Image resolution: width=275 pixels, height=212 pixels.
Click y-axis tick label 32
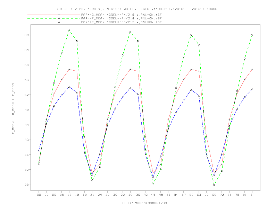26,170
